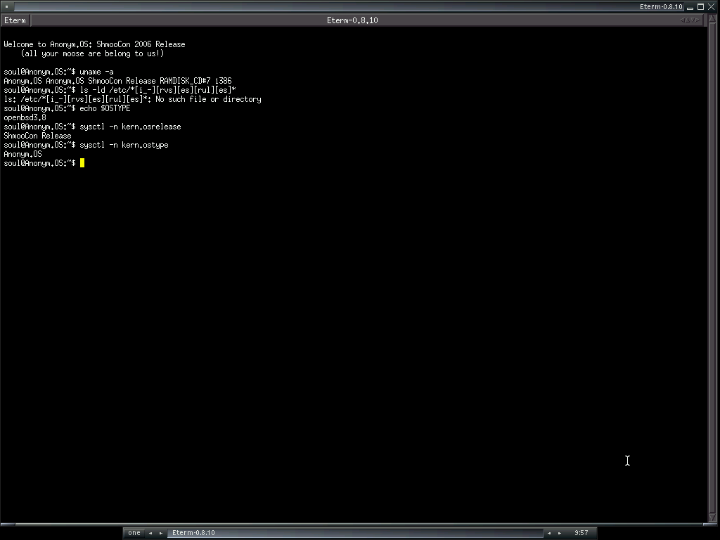Select Eterm-0.8.10 entry in the bottom taskbar
This screenshot has width=720, height=540.
point(354,533)
